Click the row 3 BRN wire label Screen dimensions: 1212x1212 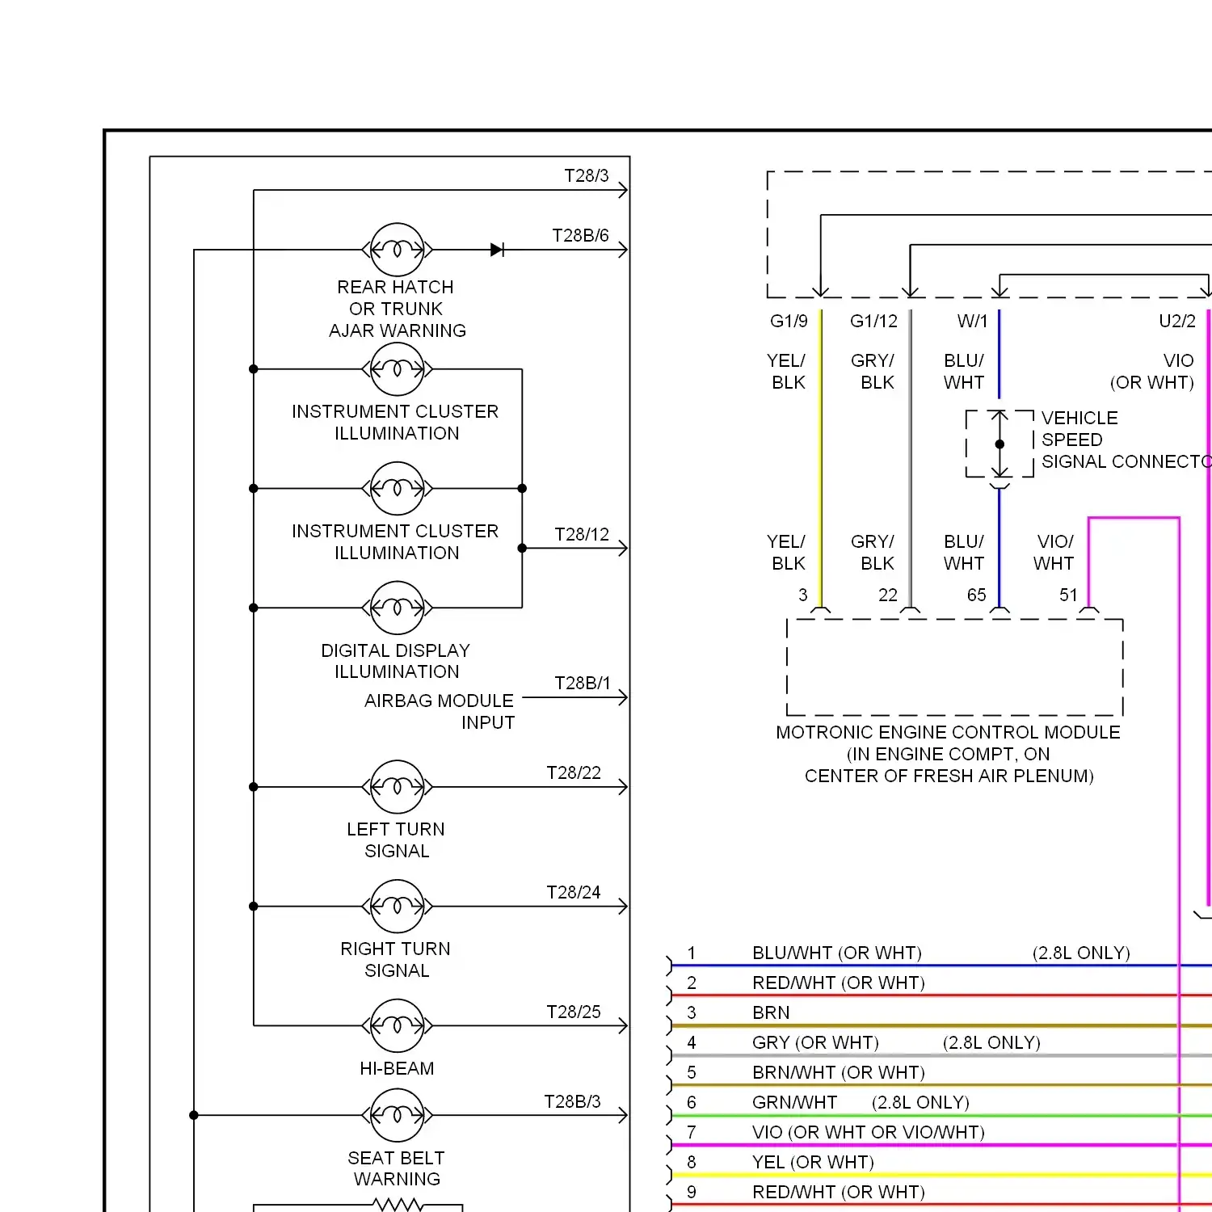coord(771,1012)
